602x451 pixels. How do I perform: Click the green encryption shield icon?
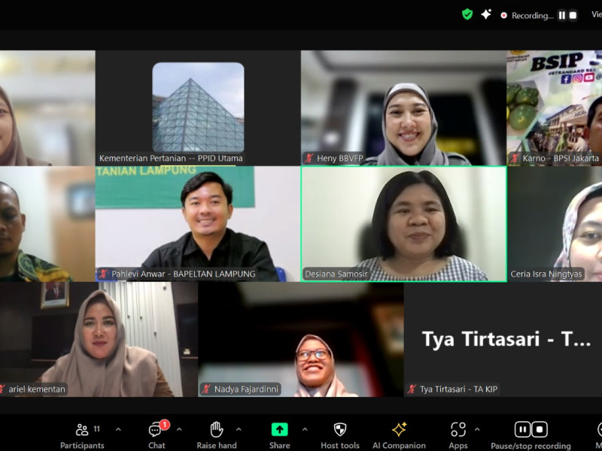[467, 14]
